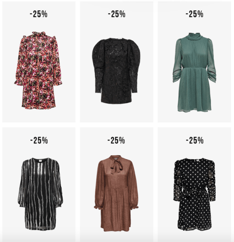Click -25% label above striped dress
This screenshot has height=242, width=234.
point(39,140)
